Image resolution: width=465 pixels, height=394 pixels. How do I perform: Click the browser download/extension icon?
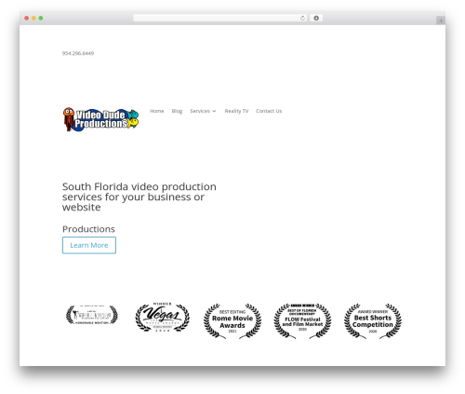pos(316,18)
